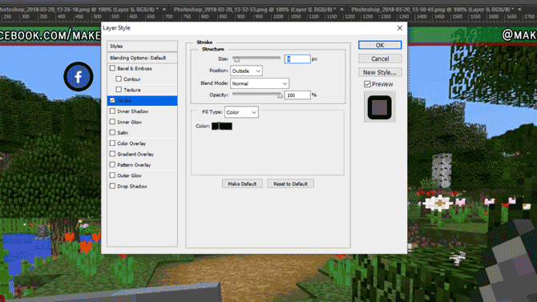The height and width of the screenshot is (302, 537).
Task: Click the Facebook icon on the canvas
Action: (x=79, y=76)
